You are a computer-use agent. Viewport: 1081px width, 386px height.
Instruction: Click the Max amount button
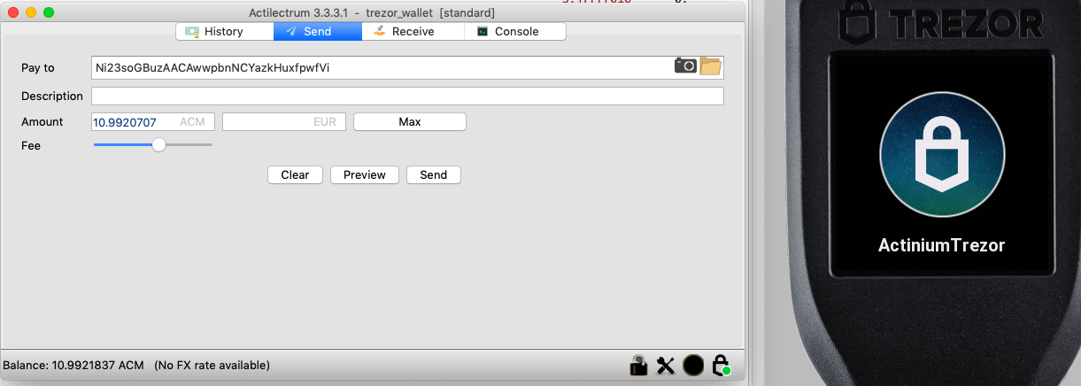410,121
